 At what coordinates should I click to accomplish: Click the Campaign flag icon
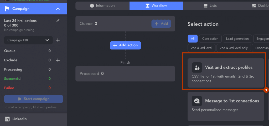(7, 9)
